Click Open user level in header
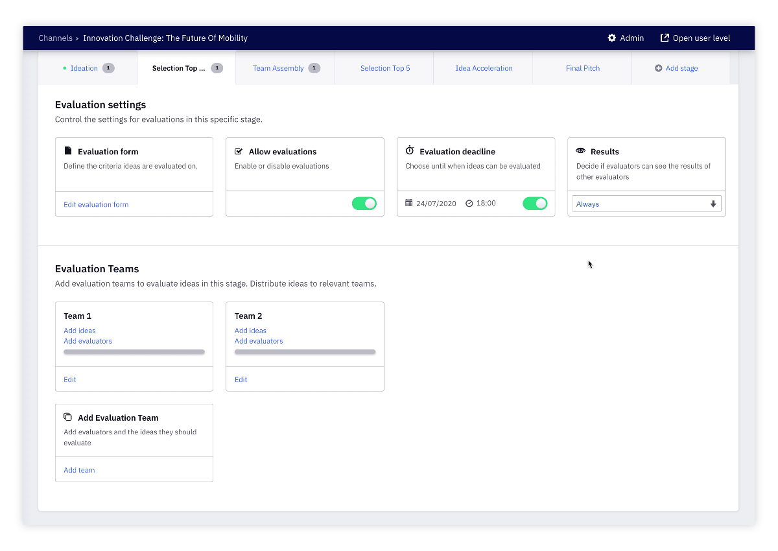Screen dimensions: 778x551 point(695,38)
